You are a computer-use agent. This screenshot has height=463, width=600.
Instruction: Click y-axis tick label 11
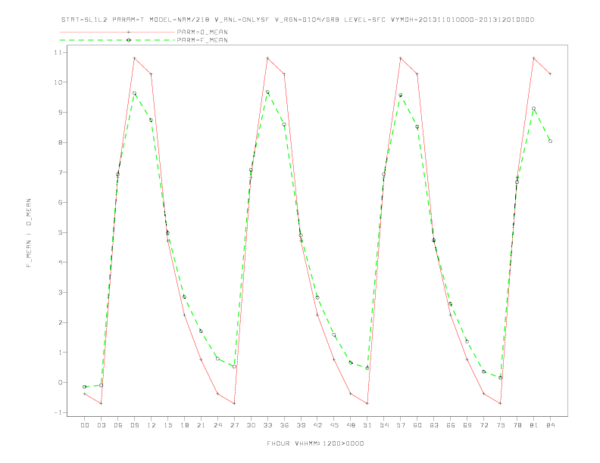59,52
